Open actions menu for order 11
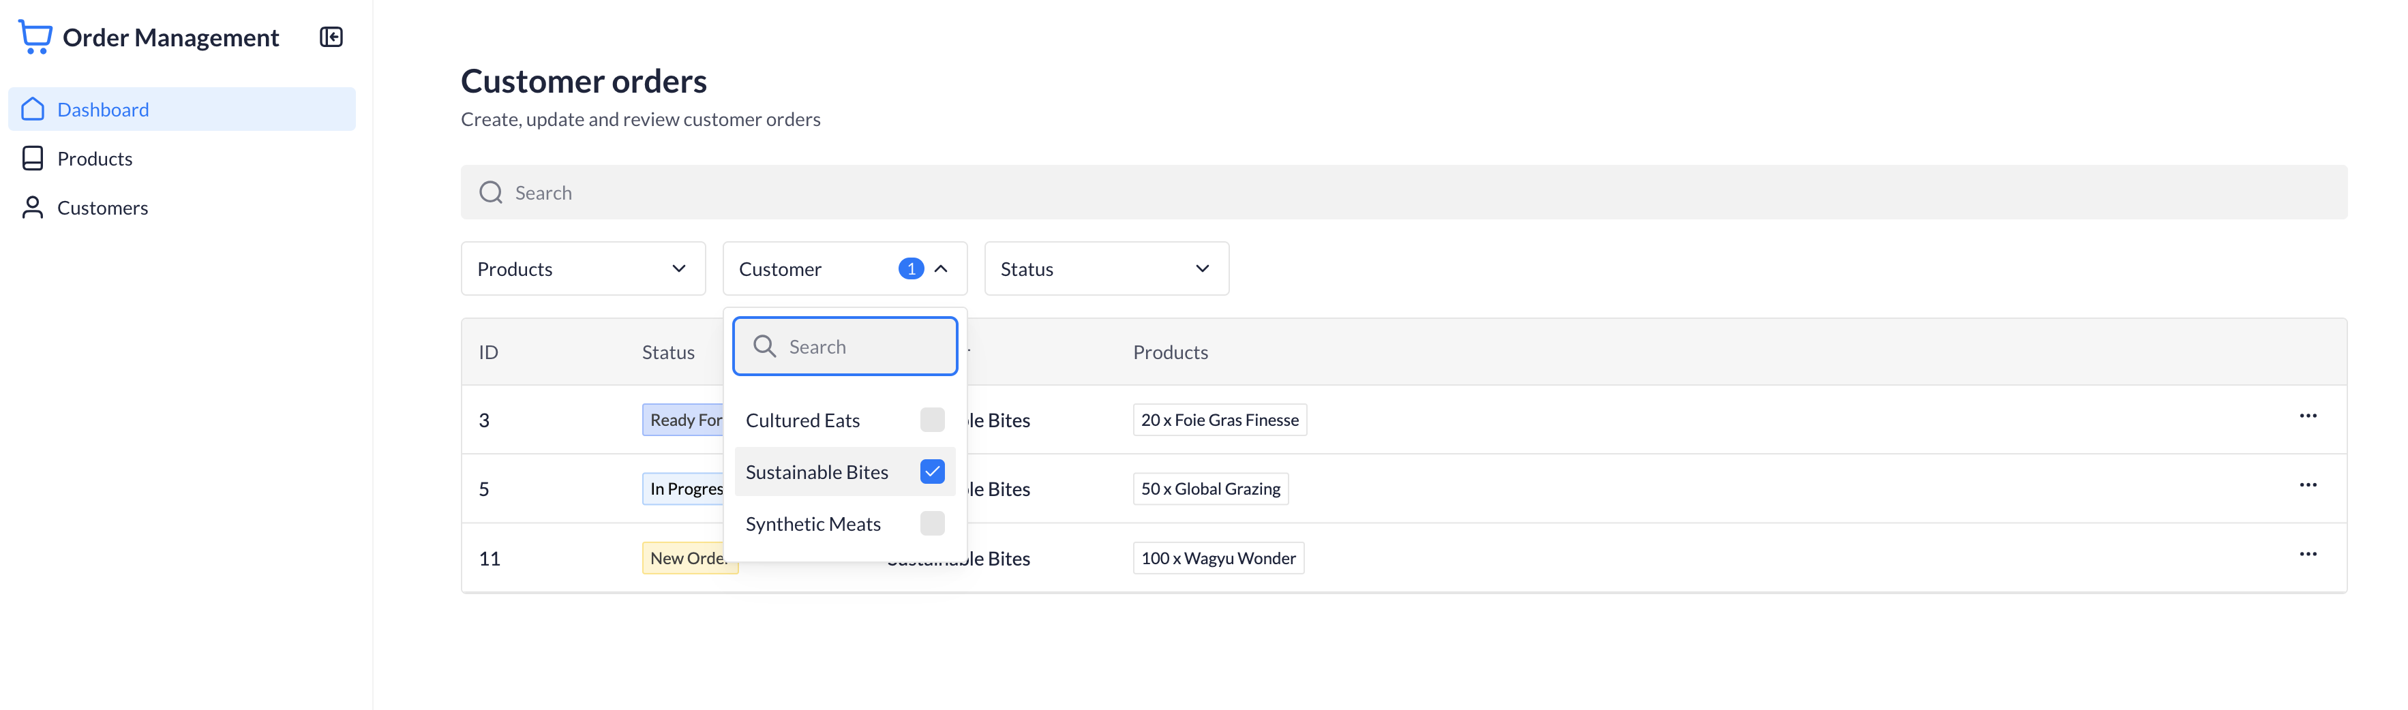 click(x=2309, y=554)
